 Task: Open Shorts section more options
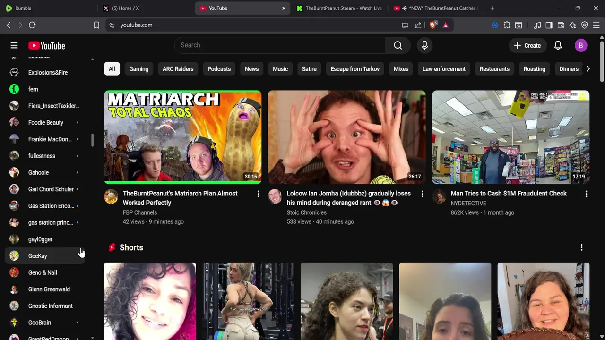tap(581, 247)
